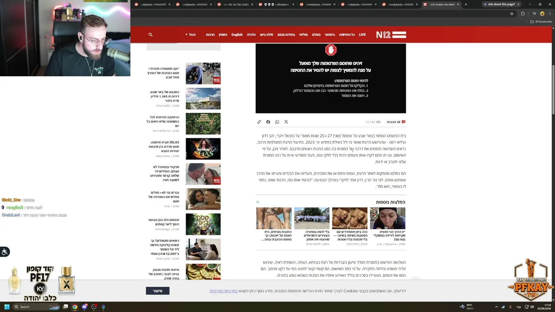
Task: Switch to the English site
Action: point(237,35)
